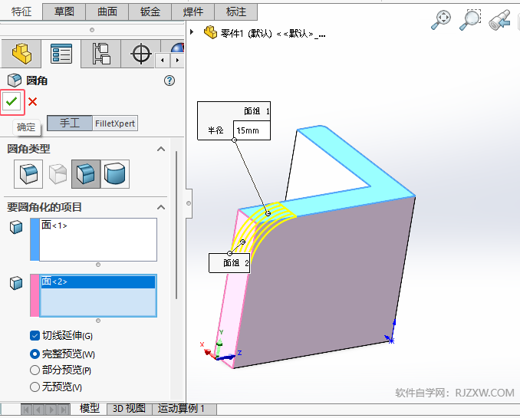The image size is (520, 418).
Task: Open the 钣金 ribbon tab
Action: [150, 12]
